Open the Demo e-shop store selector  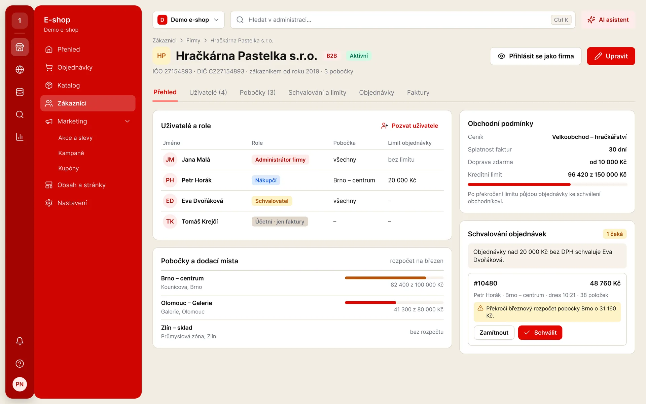tap(188, 20)
